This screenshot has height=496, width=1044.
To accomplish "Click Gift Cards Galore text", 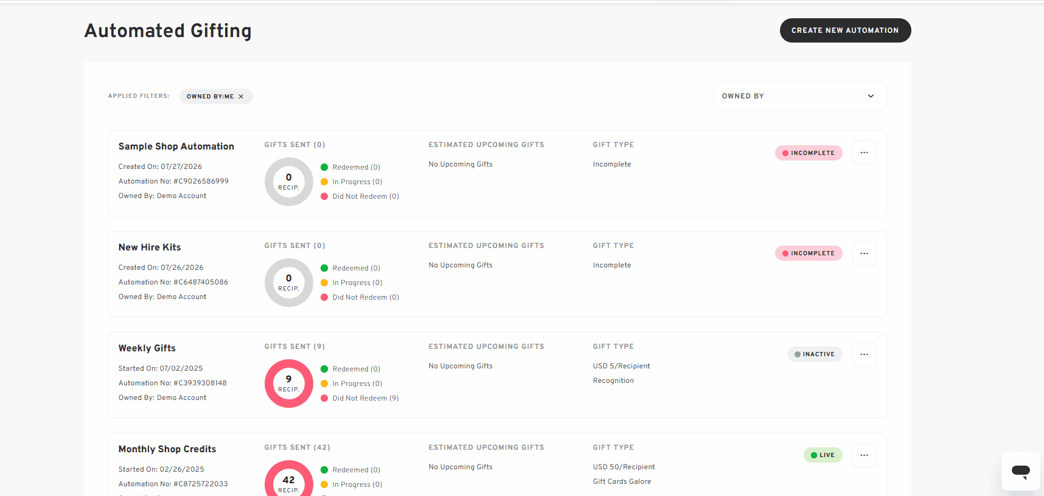I will pyautogui.click(x=622, y=481).
